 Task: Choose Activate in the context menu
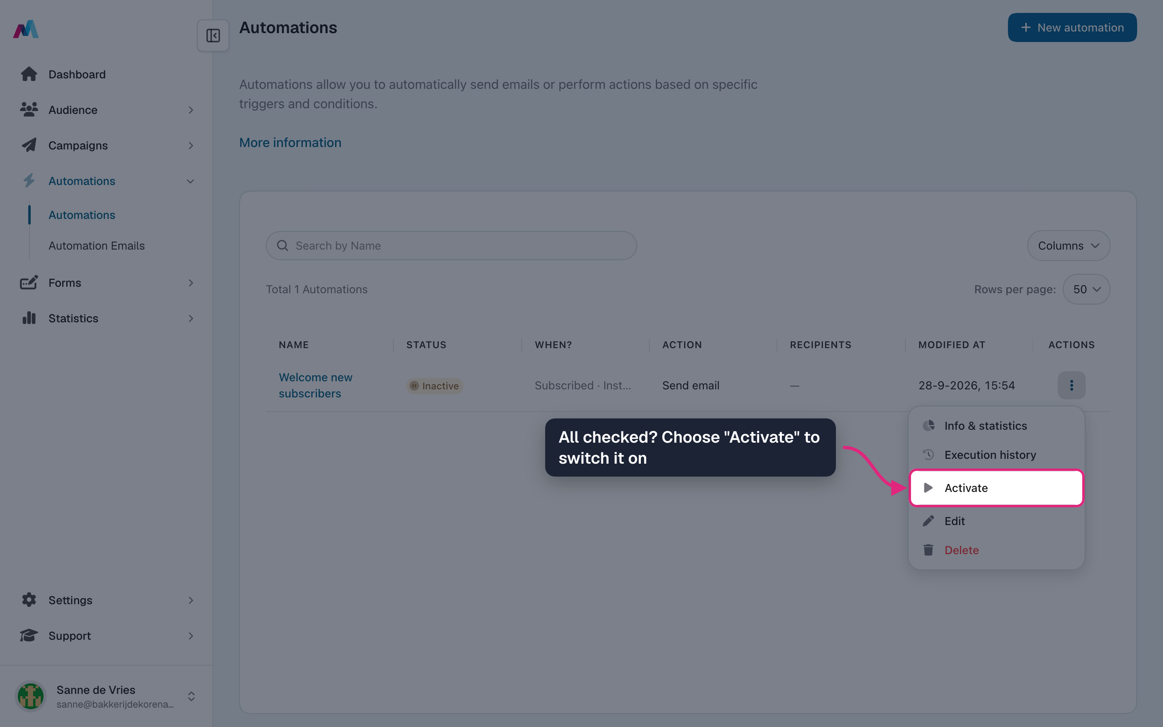[x=997, y=487]
